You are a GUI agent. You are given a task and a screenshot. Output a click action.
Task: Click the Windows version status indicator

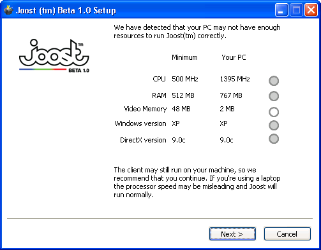point(274,125)
